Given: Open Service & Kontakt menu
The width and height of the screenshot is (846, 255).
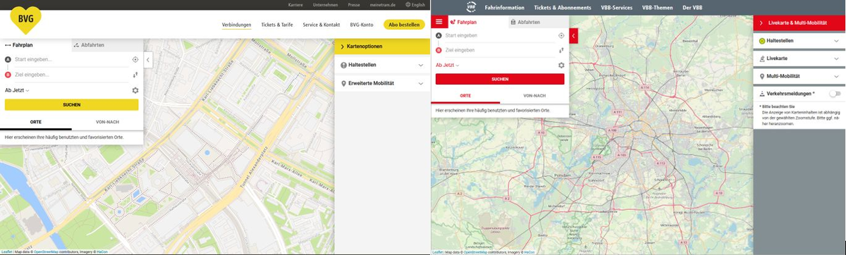Looking at the screenshot, I should coord(321,25).
